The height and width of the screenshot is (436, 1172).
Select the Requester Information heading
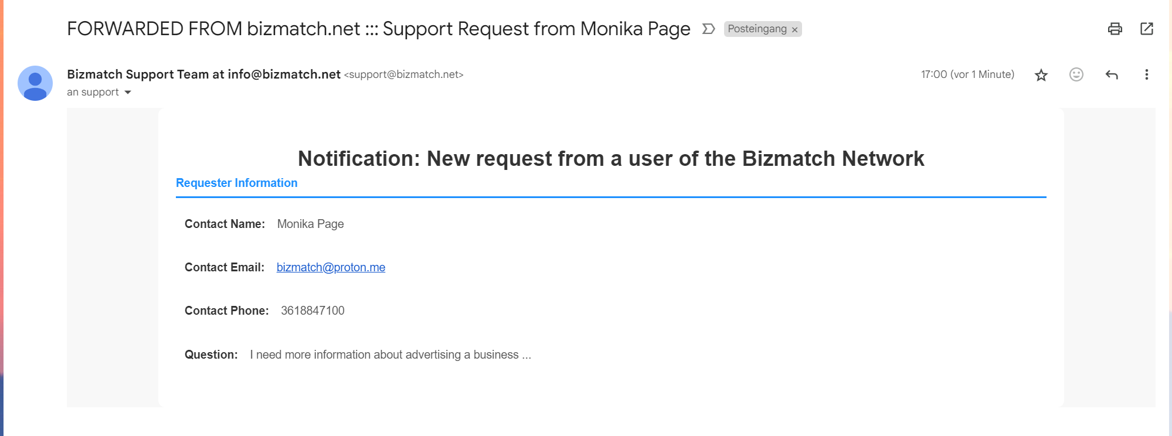coord(237,183)
